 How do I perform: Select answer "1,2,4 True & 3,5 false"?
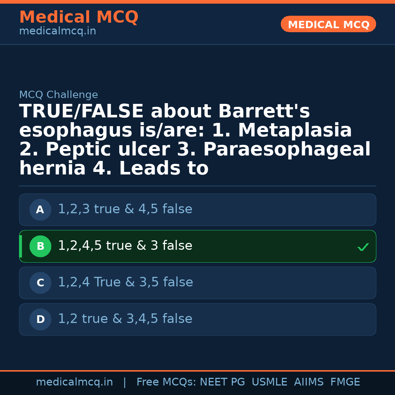click(x=125, y=282)
